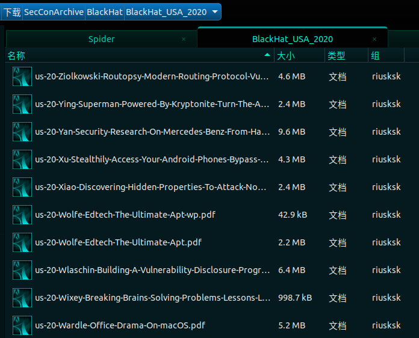Click PDF icon of us-20-Wolfe-Edtech-The-Ultimate-Apt.pdf
Viewport: 419px width, 338px height.
click(x=22, y=242)
